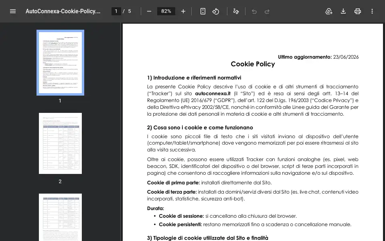Click the 'Cookie di sessione:' bullet
The image size is (385, 241).
181,216
